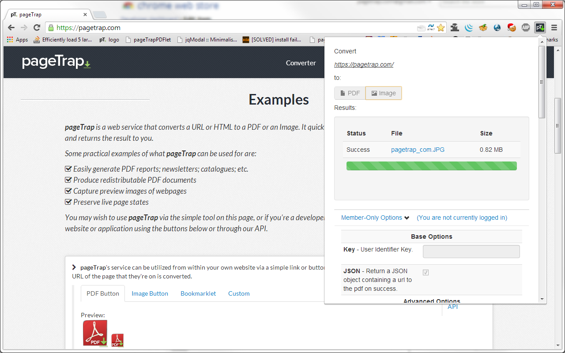565x353 pixels.
Task: Click the popup's scroll-down arrow
Action: pos(542,299)
